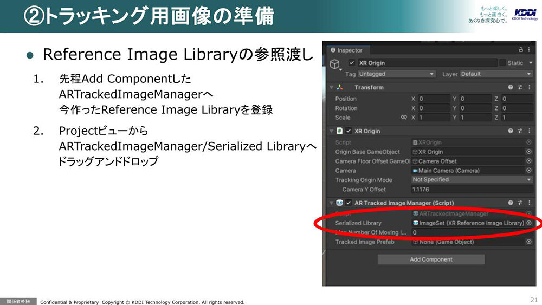Open XR Origin component kebab menu
Viewport: 542px width, 305px height.
click(529, 131)
